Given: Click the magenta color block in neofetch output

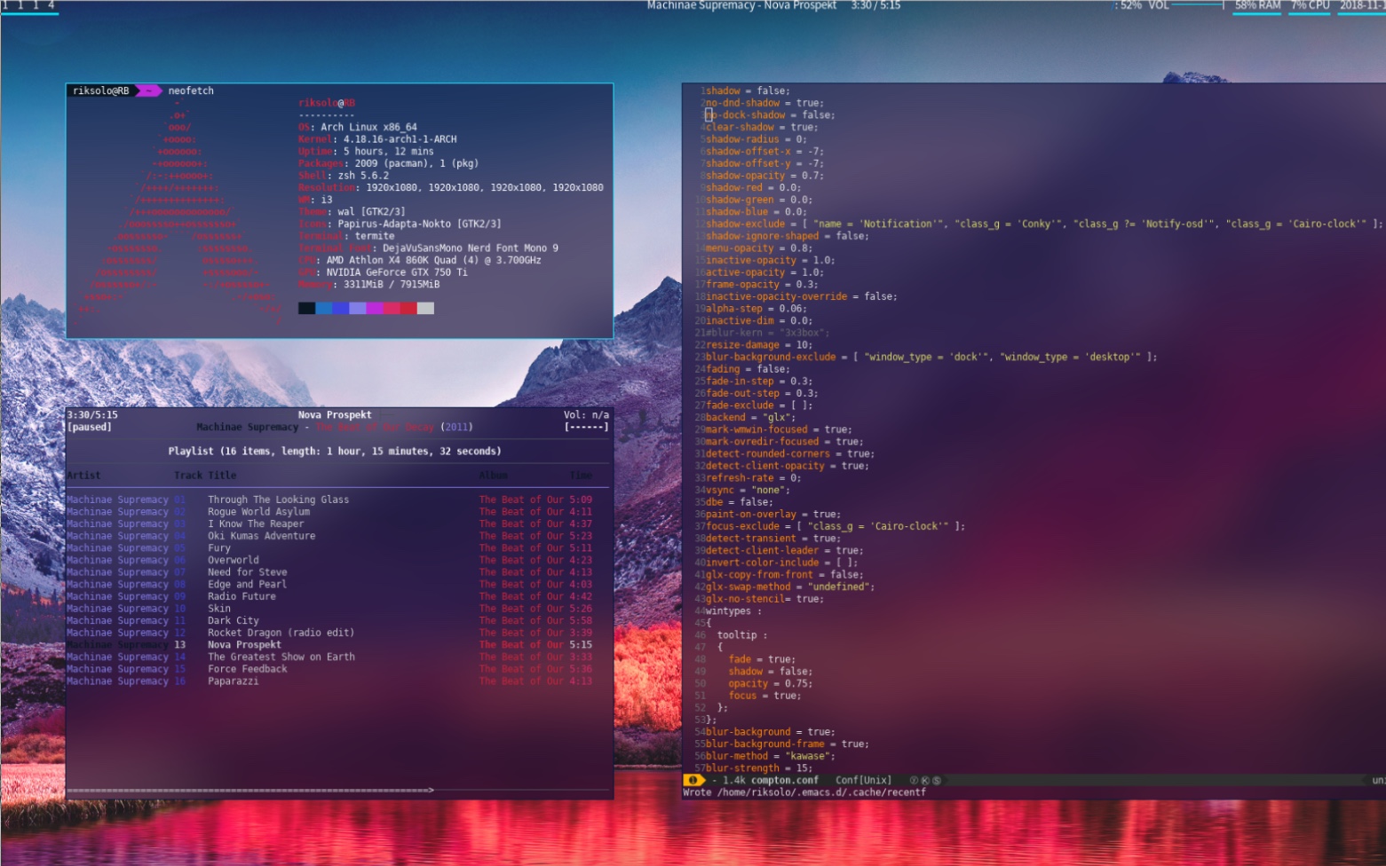Looking at the screenshot, I should point(375,308).
